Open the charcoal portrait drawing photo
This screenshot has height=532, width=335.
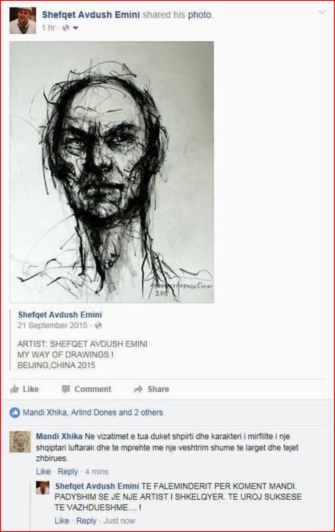pyautogui.click(x=112, y=172)
